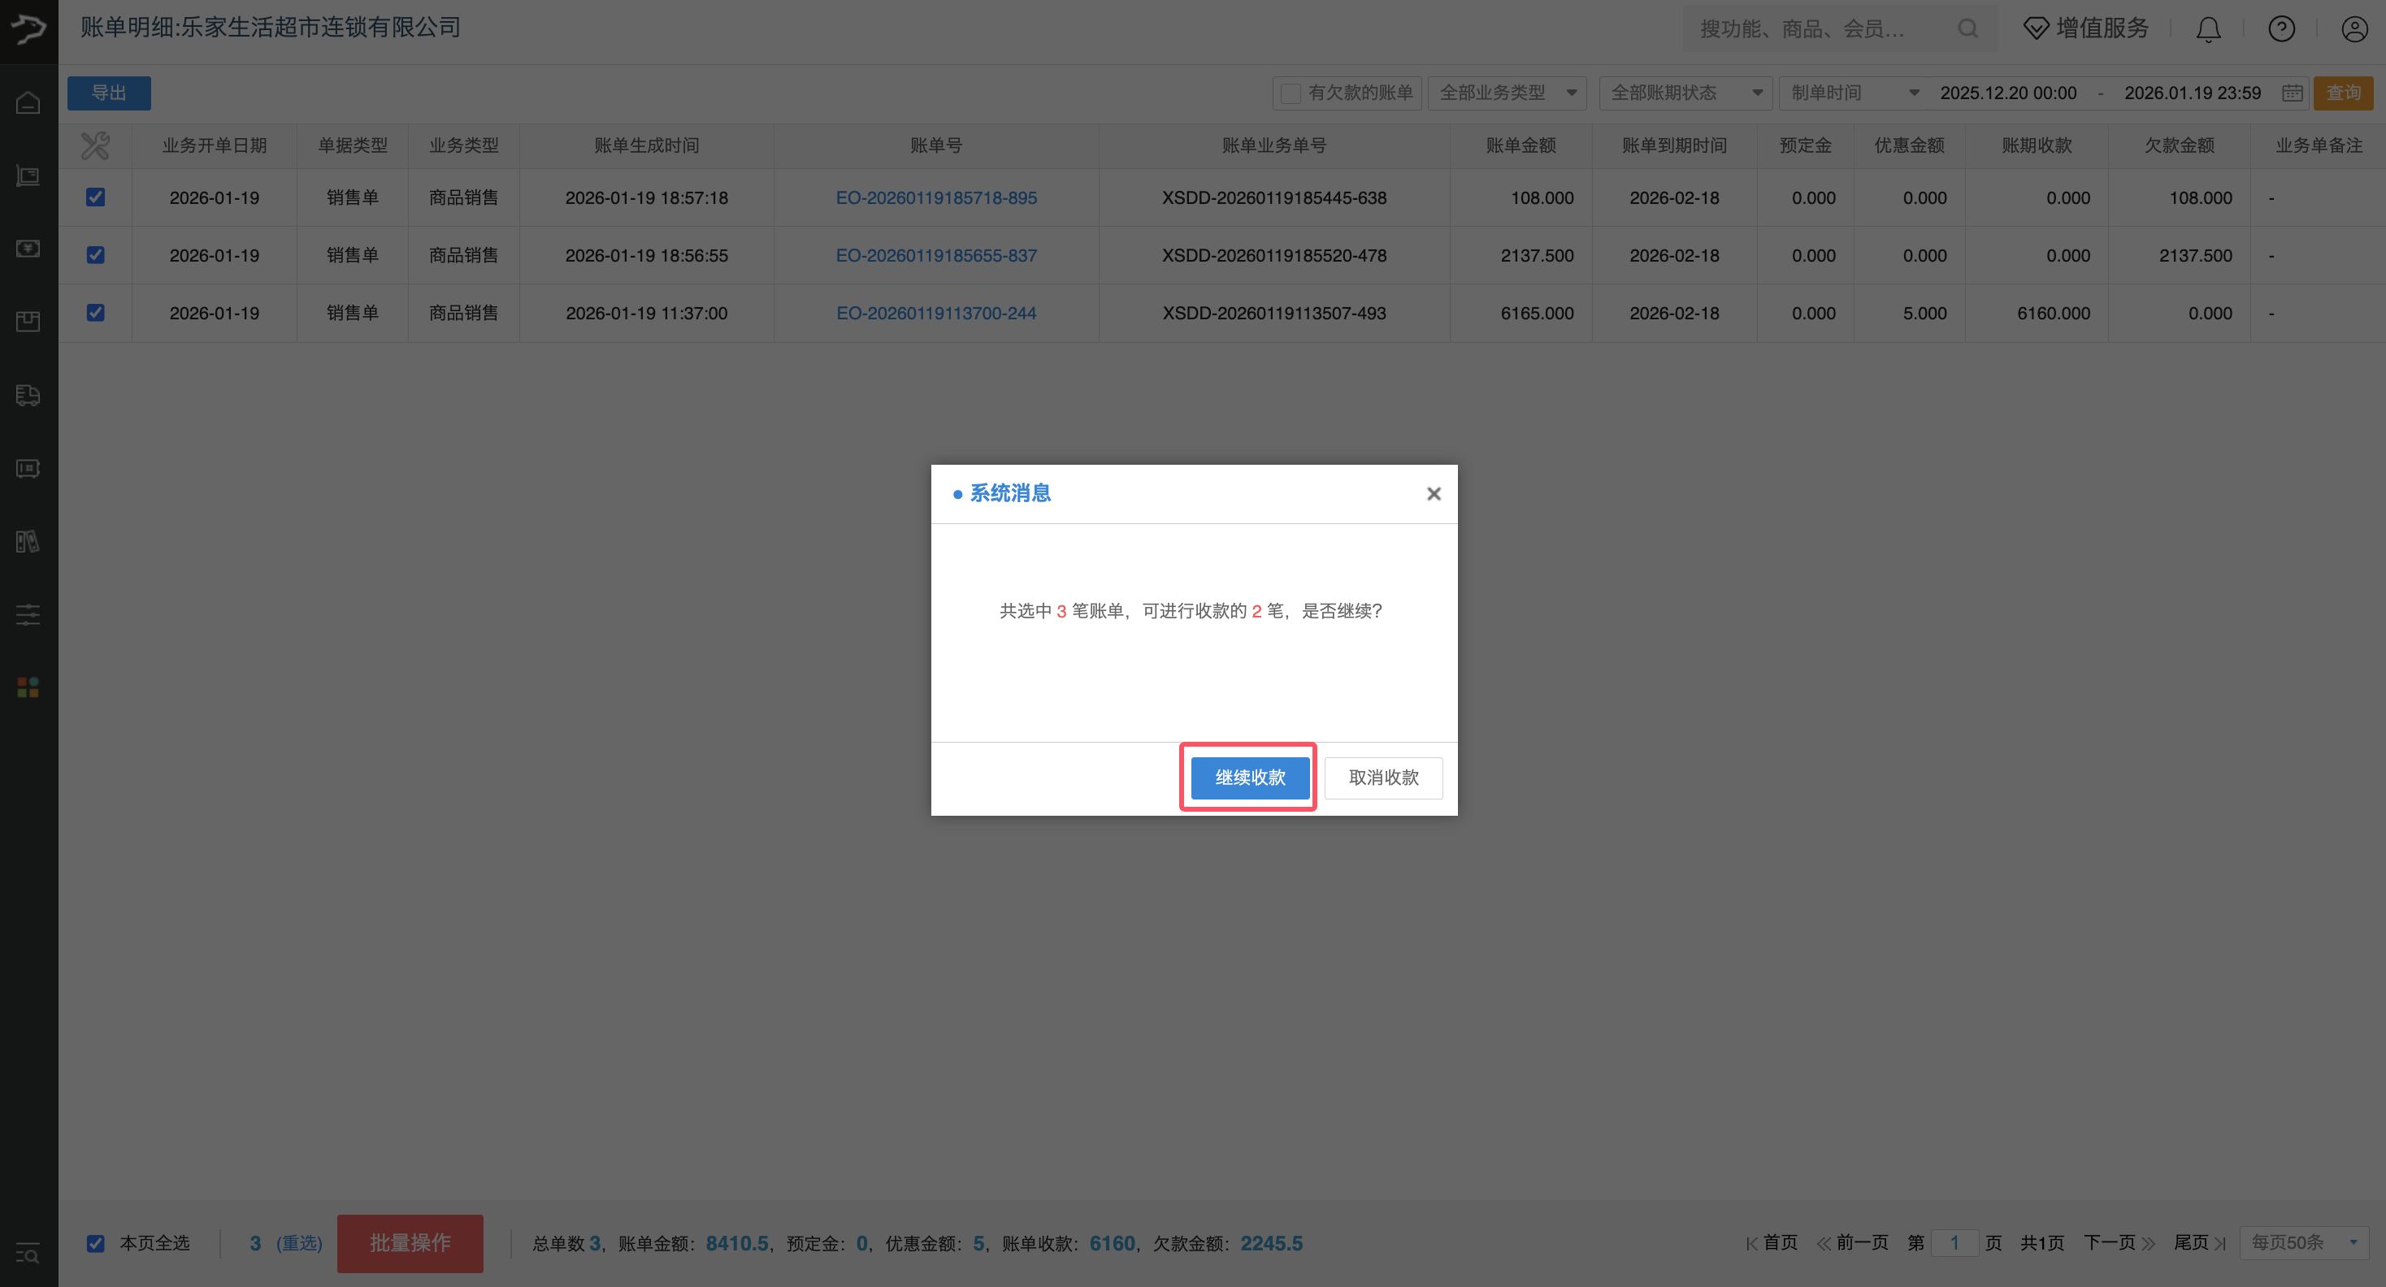Click the column settings wrench icon

point(94,145)
